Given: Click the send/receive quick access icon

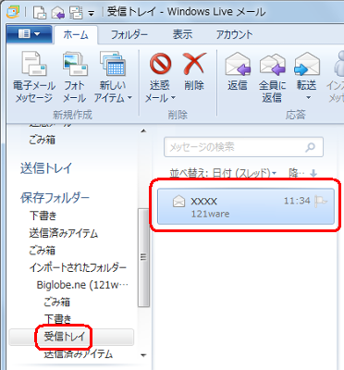Looking at the screenshot, I should pos(76,13).
